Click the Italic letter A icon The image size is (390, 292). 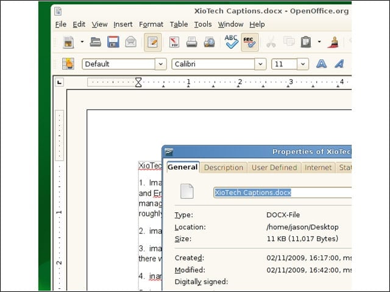[339, 64]
